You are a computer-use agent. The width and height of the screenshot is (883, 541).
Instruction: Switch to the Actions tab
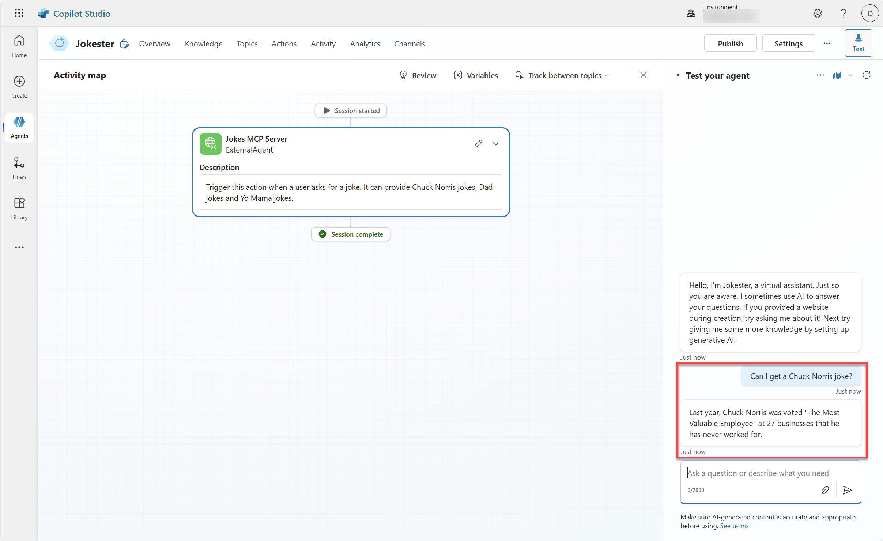[x=284, y=44]
